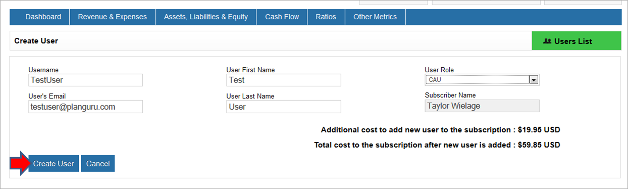Screen dimensions: 628x189
Task: Click the User's Email input field
Action: click(x=86, y=106)
